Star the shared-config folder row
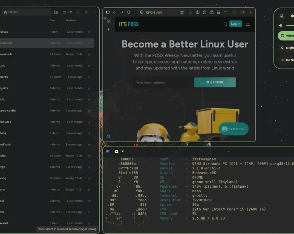 click(x=89, y=111)
